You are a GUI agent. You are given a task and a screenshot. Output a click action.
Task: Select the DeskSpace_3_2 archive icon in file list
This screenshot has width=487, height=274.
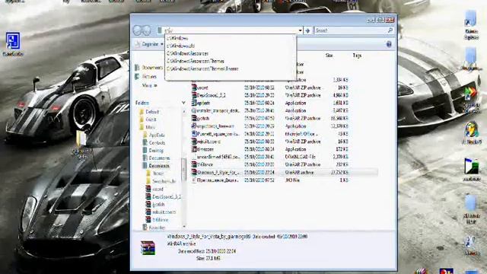tap(194, 95)
